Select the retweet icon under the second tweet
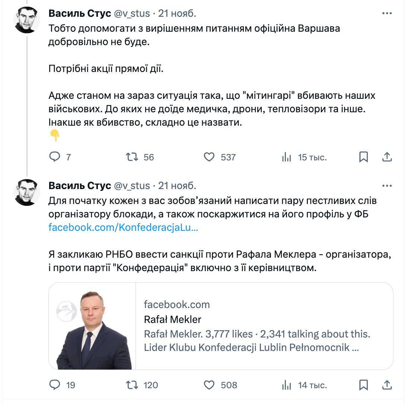405x405 pixels. click(x=133, y=386)
